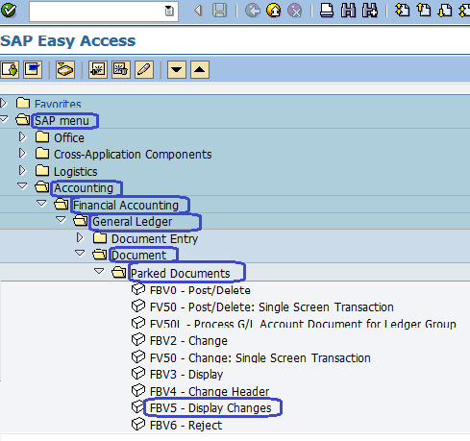Viewport: 470px width, 441px height.
Task: Collapse the Accounting node
Action: 22,186
